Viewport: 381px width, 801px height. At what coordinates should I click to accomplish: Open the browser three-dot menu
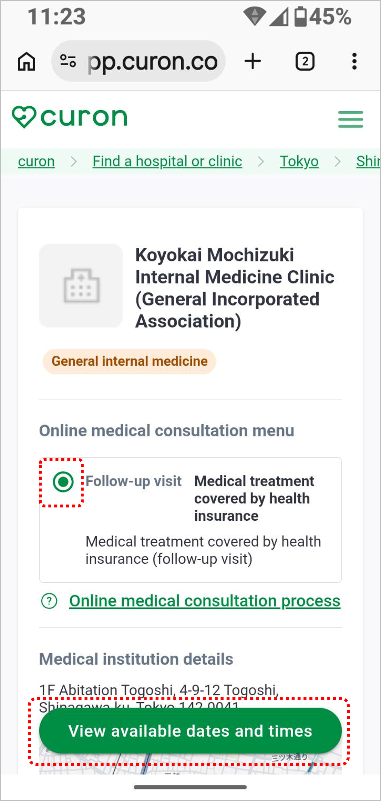coord(354,61)
